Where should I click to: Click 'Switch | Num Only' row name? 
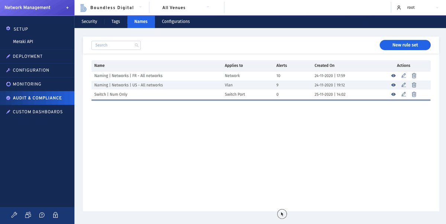(x=111, y=94)
